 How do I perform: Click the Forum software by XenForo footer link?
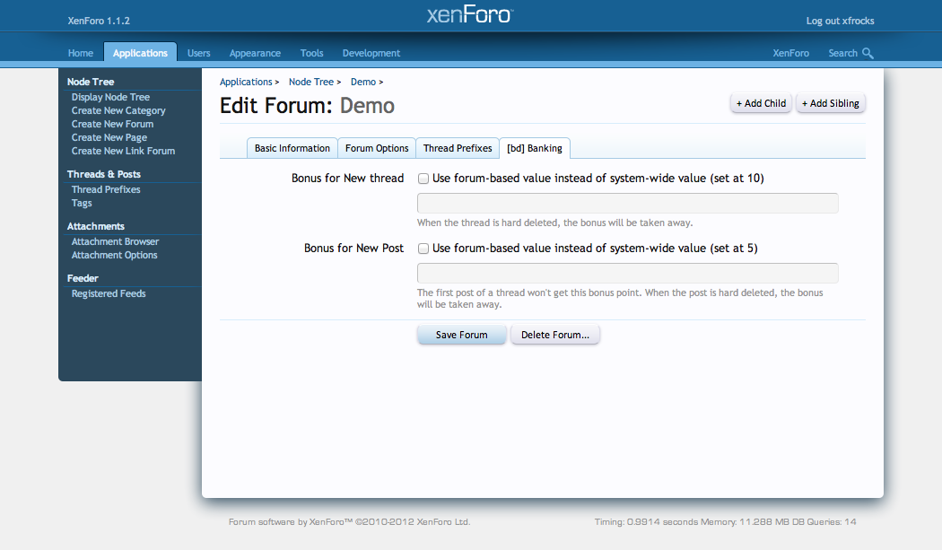349,522
